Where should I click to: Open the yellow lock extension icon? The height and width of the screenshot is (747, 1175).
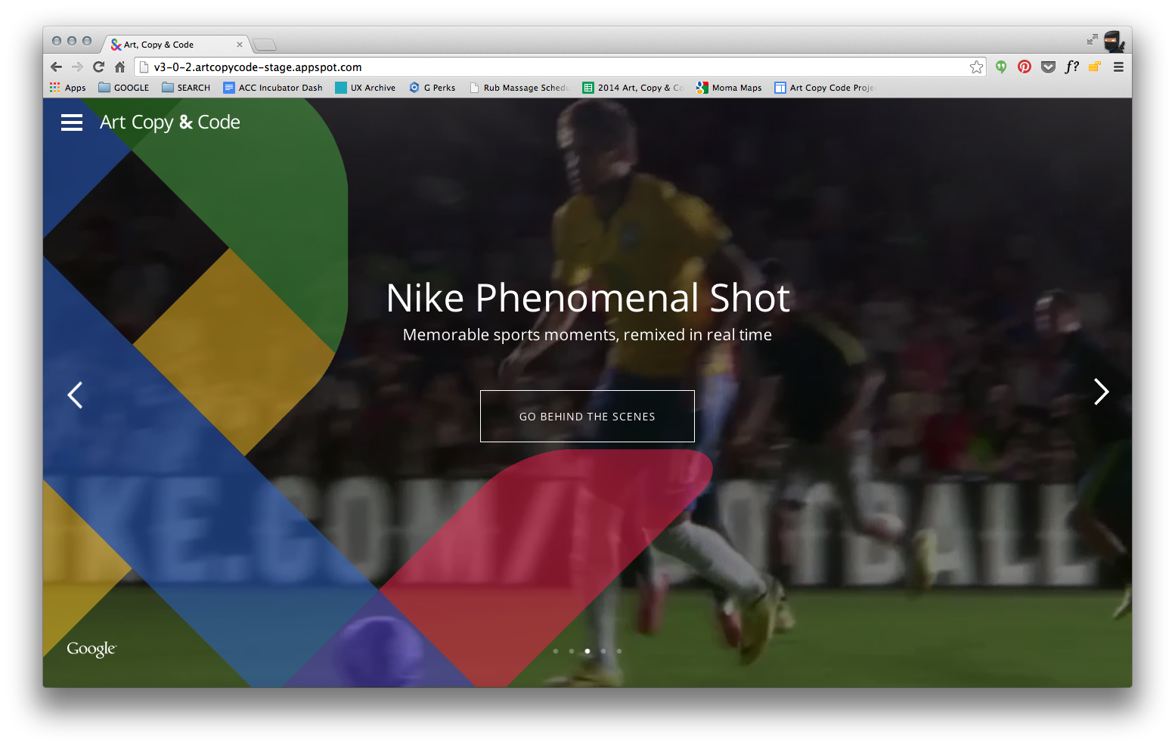[x=1094, y=67]
